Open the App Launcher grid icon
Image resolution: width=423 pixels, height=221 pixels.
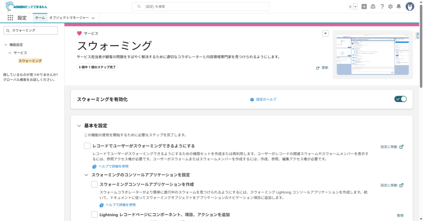click(10, 18)
